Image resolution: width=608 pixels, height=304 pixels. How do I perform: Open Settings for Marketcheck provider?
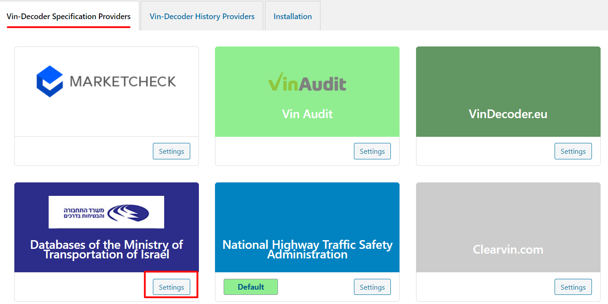pos(171,151)
